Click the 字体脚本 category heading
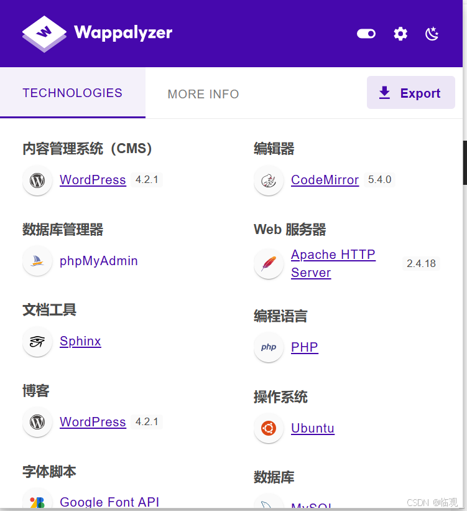The height and width of the screenshot is (511, 467). pos(49,471)
